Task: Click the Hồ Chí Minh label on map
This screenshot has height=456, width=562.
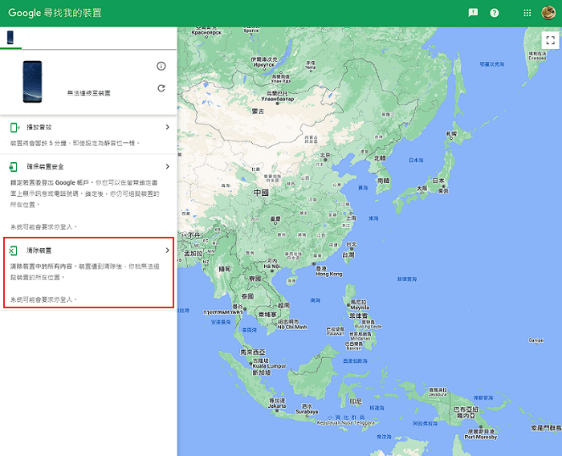Action: pyautogui.click(x=292, y=327)
